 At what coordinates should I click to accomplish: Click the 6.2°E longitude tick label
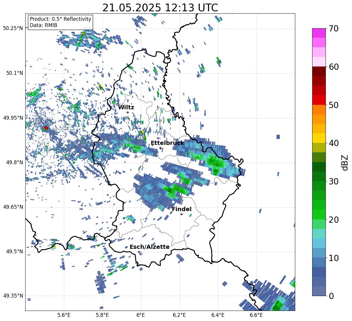tap(179, 315)
